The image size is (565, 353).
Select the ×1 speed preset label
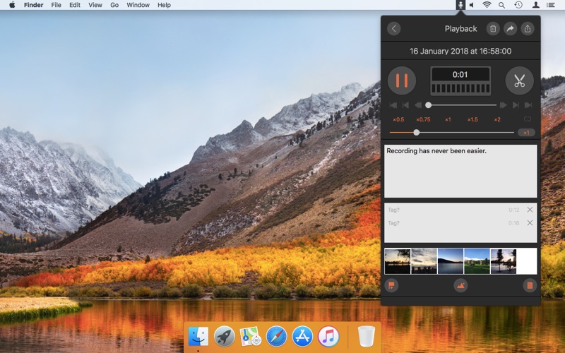tap(448, 119)
